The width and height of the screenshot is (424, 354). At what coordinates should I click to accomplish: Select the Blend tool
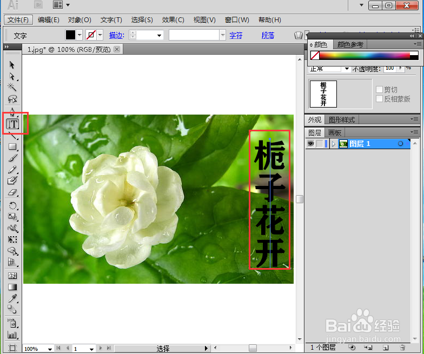[x=12, y=309]
